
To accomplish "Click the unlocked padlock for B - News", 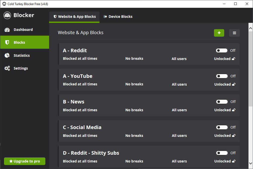I will 234,110.
